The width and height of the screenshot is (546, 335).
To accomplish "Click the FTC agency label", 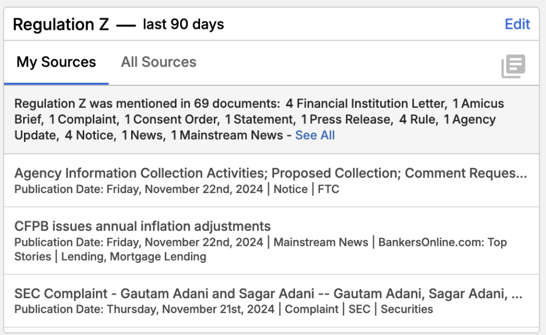I will tap(328, 189).
